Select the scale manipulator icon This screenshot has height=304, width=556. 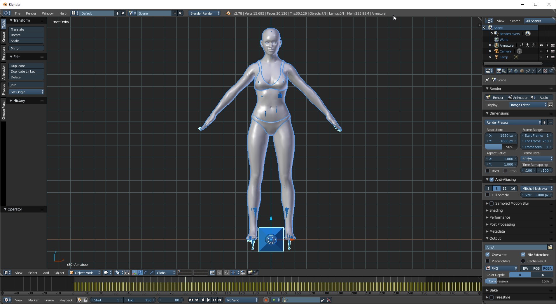[152, 273]
